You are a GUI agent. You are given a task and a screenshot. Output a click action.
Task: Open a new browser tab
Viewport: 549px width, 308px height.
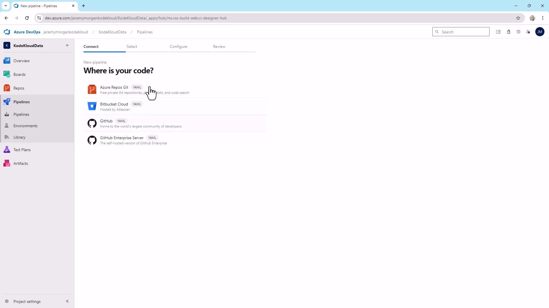pos(83,6)
